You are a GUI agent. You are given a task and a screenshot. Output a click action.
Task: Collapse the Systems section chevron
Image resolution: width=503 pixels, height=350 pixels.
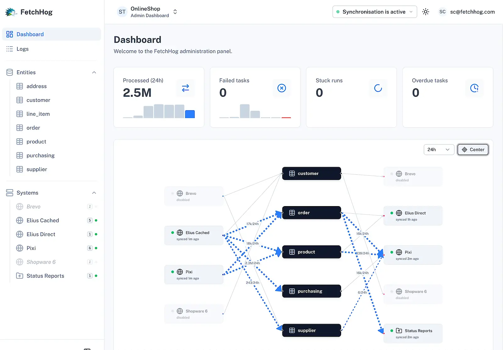pos(94,193)
